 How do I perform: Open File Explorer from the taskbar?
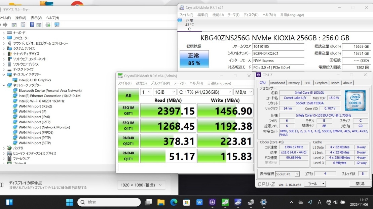tap(161, 202)
